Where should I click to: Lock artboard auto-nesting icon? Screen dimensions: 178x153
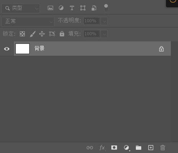click(52, 34)
